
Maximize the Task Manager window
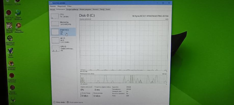(163, 3)
